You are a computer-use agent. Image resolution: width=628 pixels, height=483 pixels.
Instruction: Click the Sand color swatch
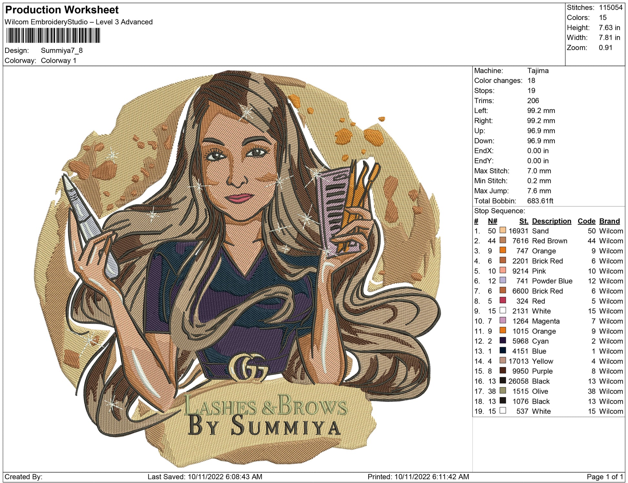(502, 230)
